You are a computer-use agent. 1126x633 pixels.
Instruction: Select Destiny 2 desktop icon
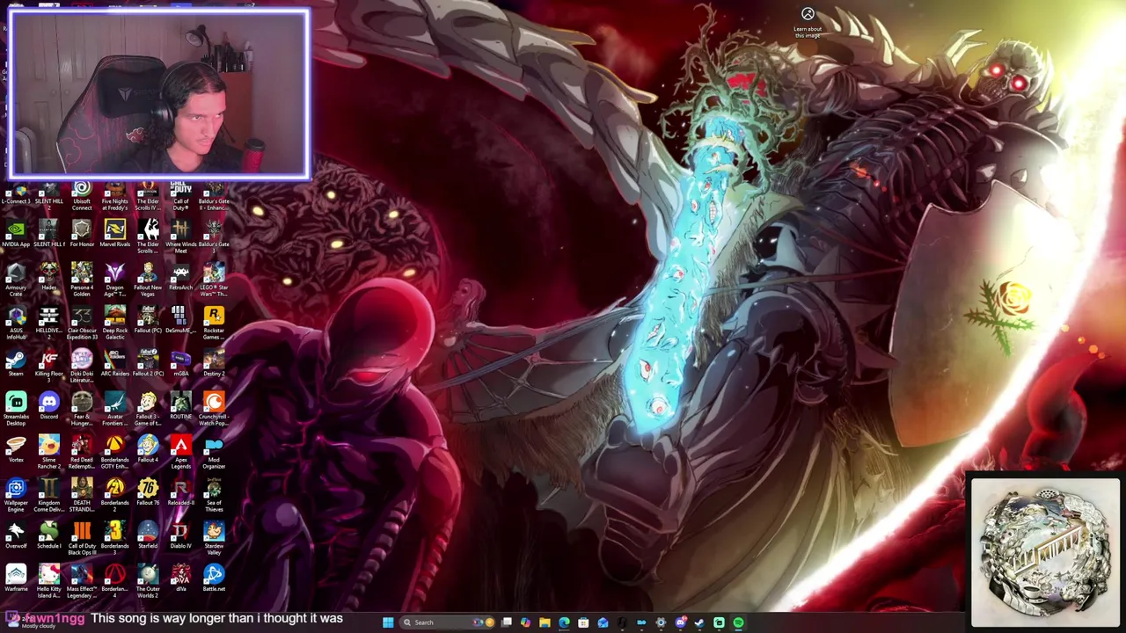(x=214, y=363)
